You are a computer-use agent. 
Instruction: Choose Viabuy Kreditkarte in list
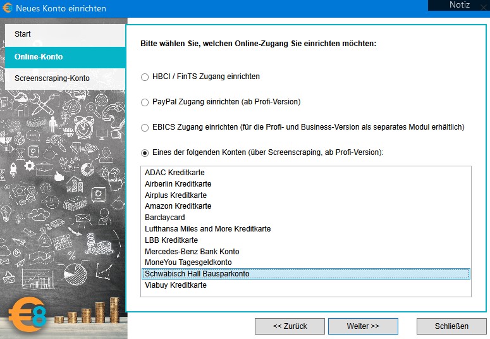point(305,285)
